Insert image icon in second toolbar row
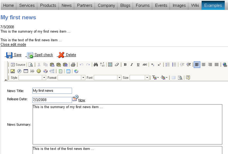 pos(13,71)
